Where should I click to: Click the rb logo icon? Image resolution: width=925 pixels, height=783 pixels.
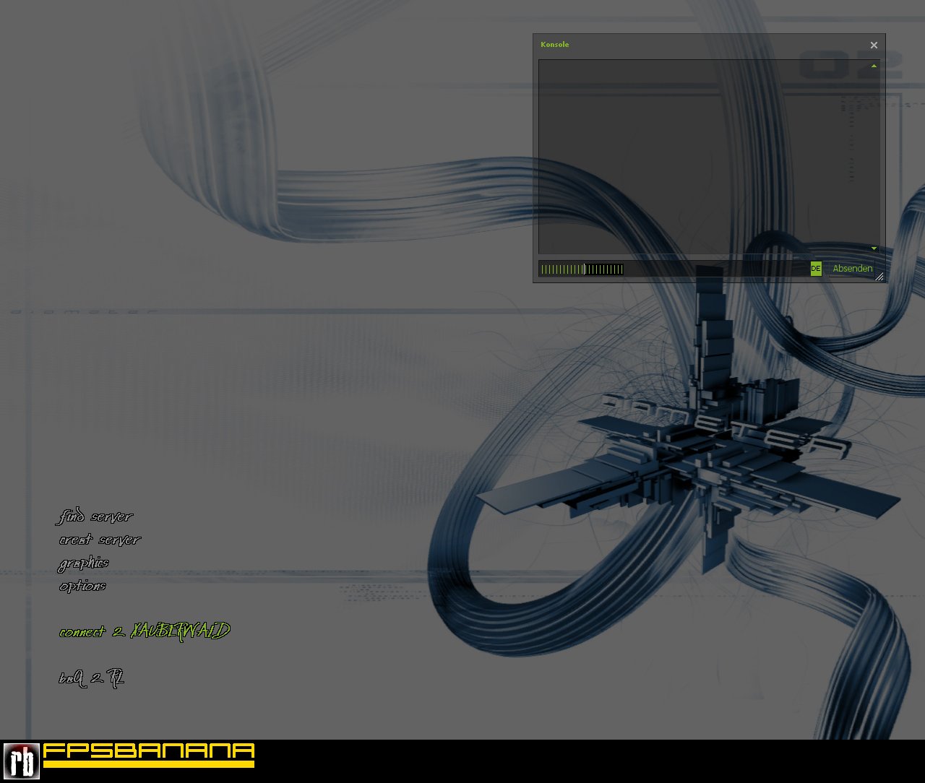(x=21, y=761)
